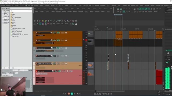Click the strings track image thumbnail
Viewport: 172px width, 96px height.
pos(91,73)
